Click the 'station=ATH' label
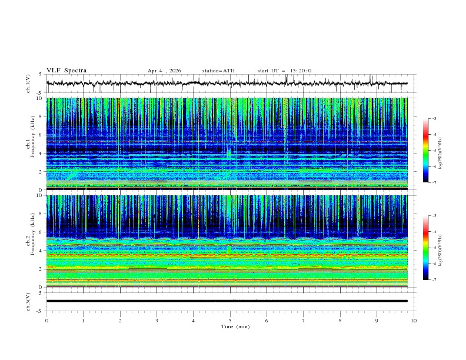The image size is (466, 360). pos(218,71)
